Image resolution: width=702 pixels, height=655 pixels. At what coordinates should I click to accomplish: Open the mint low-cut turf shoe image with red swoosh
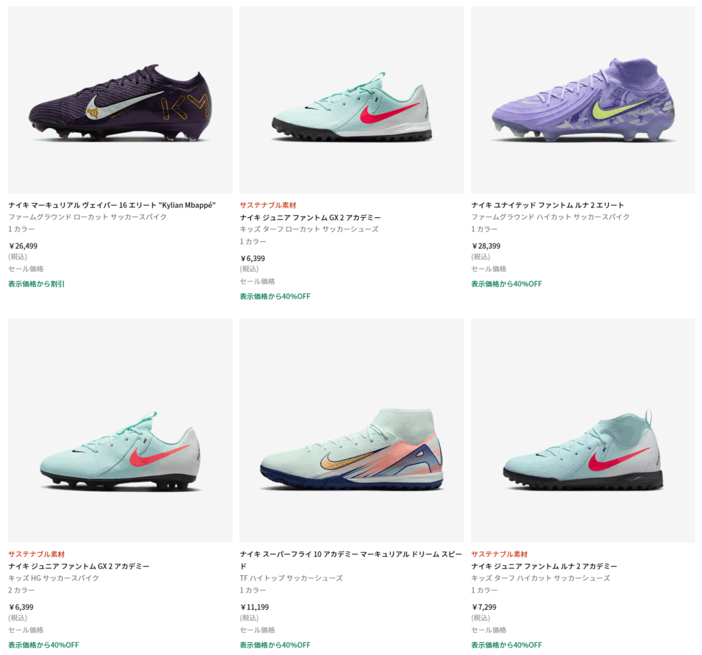click(352, 100)
